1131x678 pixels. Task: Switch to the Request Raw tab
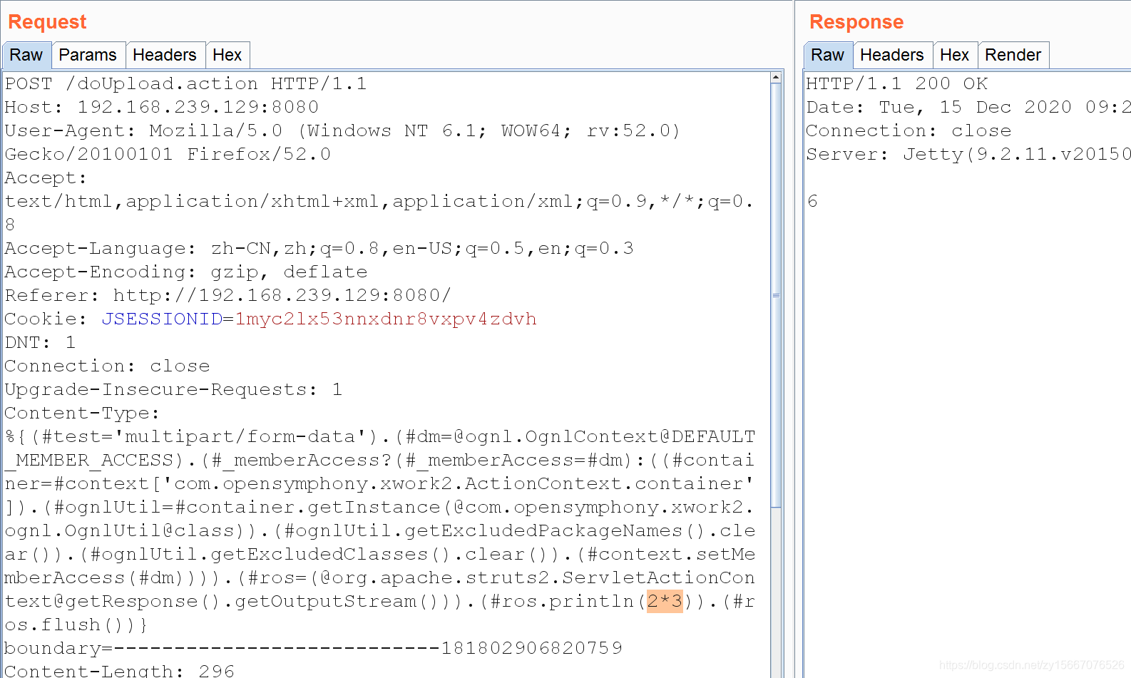(26, 55)
